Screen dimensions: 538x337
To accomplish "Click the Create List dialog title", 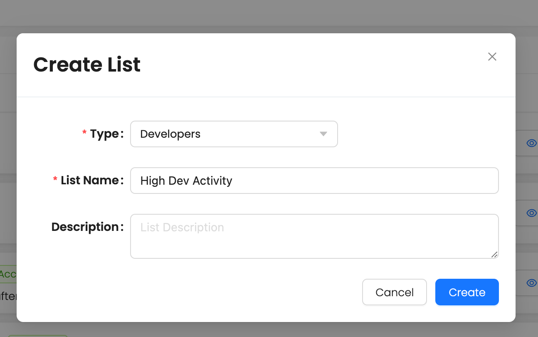I will point(87,65).
